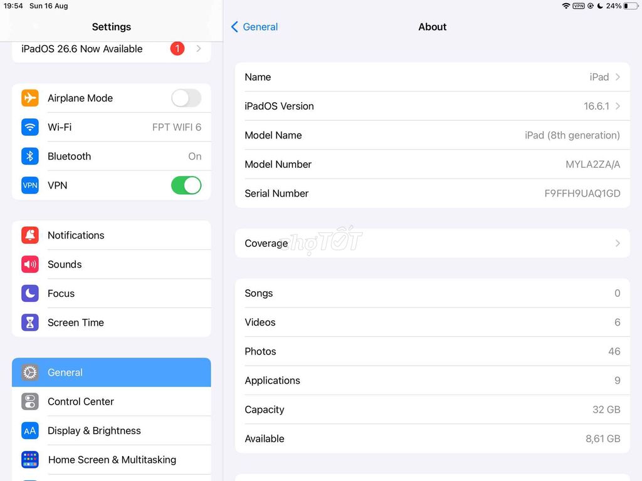642x481 pixels.
Task: Tap the back chevron next to General
Action: click(234, 27)
